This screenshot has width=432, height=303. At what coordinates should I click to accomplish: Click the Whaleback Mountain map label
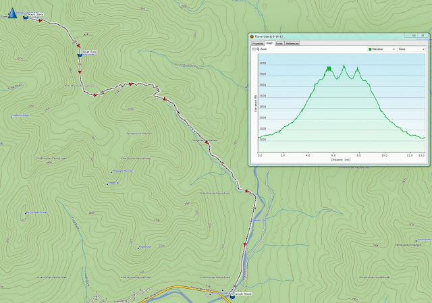point(123,171)
